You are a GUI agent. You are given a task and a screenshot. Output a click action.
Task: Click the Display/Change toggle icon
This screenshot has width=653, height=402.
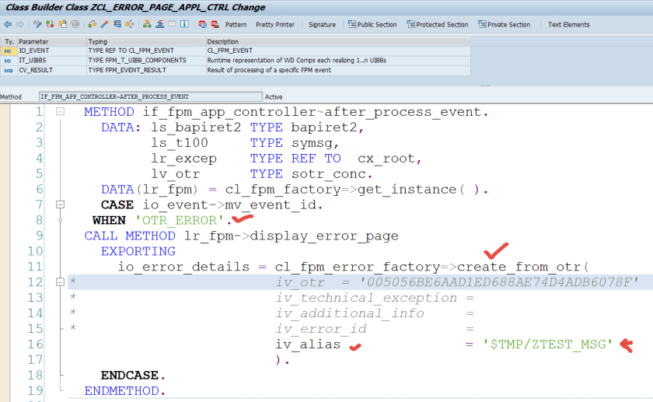coord(36,24)
